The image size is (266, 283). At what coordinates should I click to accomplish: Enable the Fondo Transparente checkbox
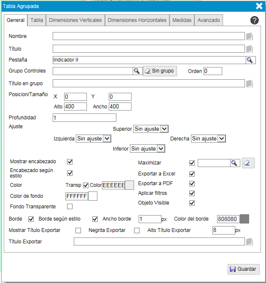click(70, 207)
